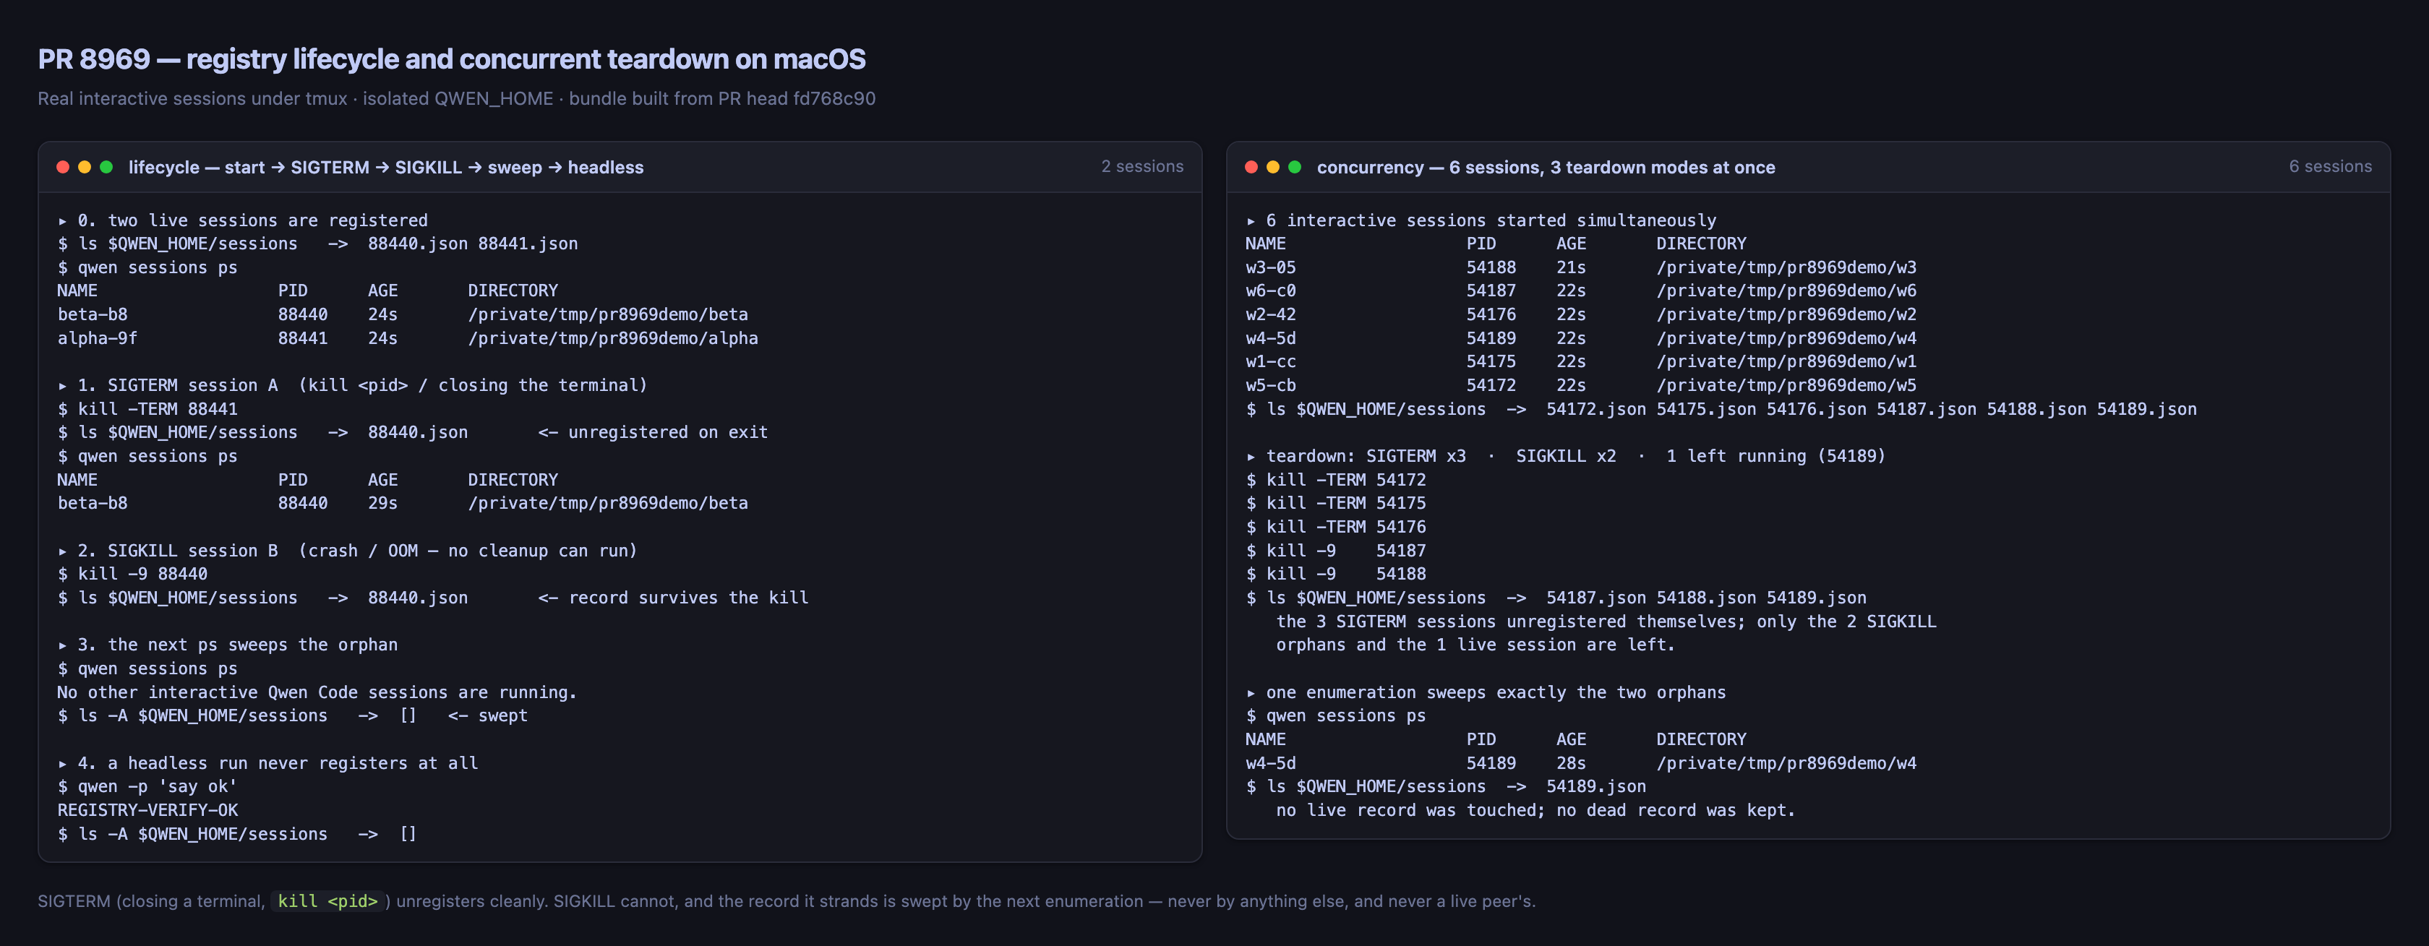Image resolution: width=2429 pixels, height=946 pixels.
Task: Click the concurrency terminal title text
Action: (1546, 167)
